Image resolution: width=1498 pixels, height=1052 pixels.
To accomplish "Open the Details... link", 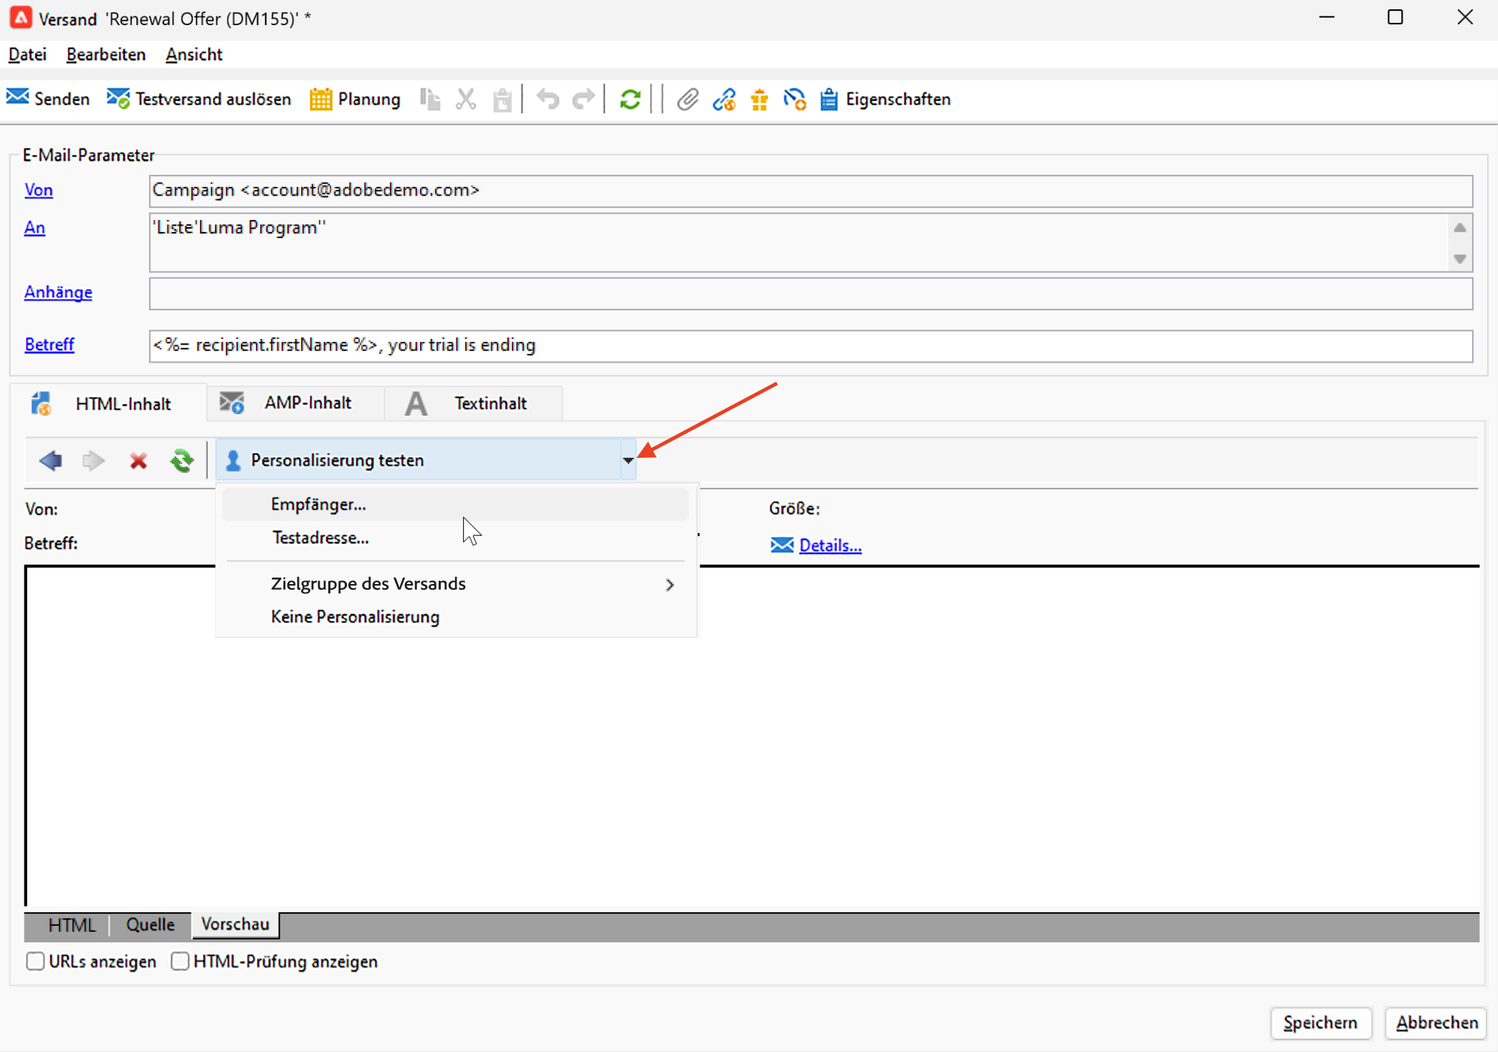I will coord(830,545).
